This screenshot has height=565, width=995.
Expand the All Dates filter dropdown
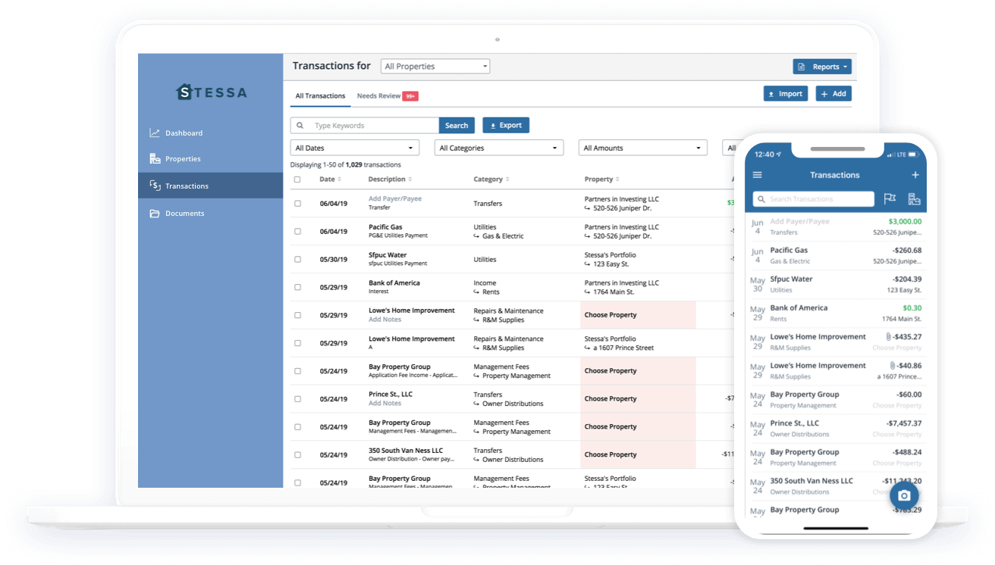pyautogui.click(x=354, y=148)
